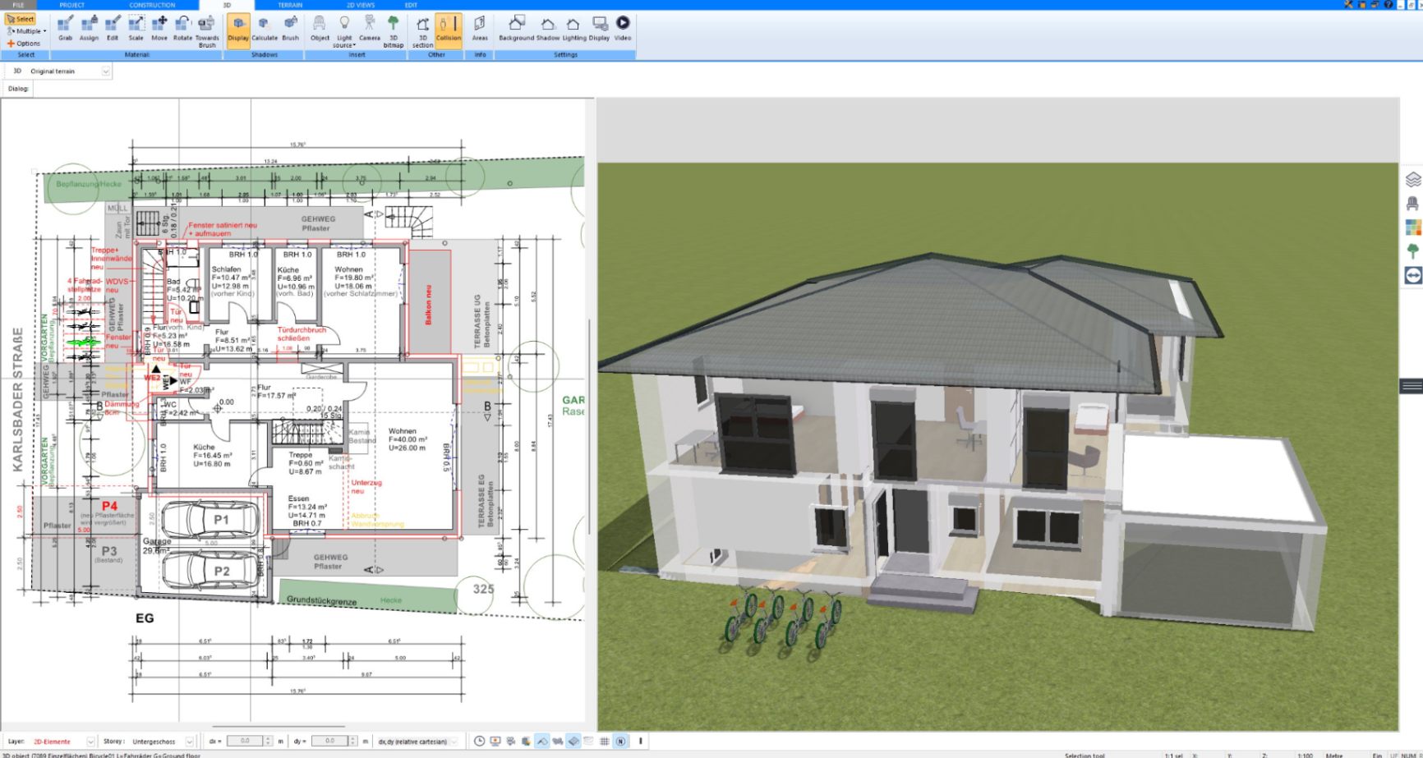Toggle the highlighted layers plane icon in bottom bar
Screen dimensions: 1423x758
point(573,741)
